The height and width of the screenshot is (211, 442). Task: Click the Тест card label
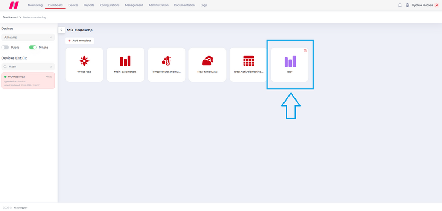tap(290, 72)
